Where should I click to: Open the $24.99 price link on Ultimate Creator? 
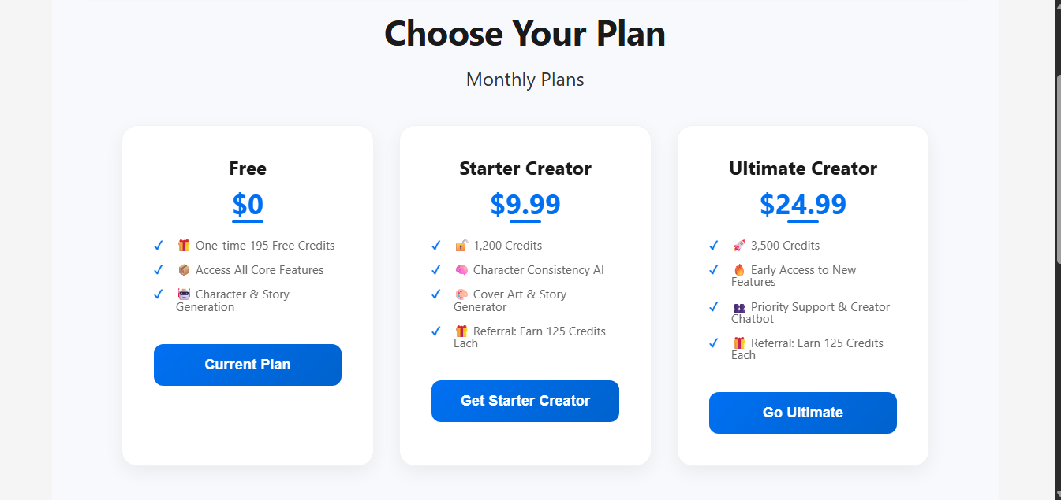click(x=802, y=204)
